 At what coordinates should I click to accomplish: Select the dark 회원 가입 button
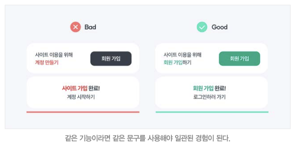[x=111, y=59]
